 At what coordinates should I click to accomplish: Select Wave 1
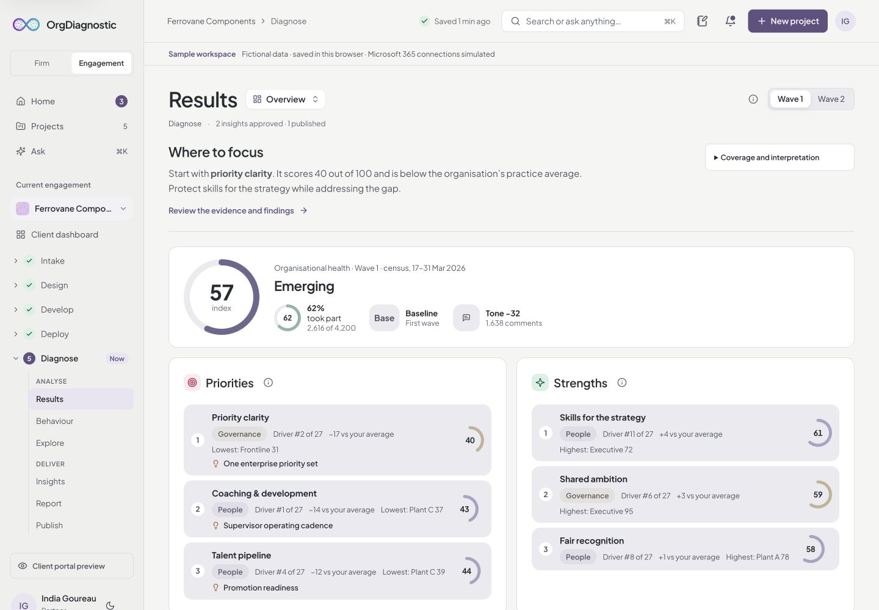pos(790,99)
